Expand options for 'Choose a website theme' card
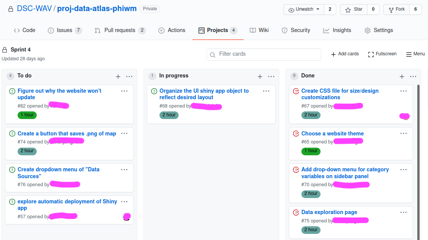This screenshot has width=428, height=240. coord(404,133)
